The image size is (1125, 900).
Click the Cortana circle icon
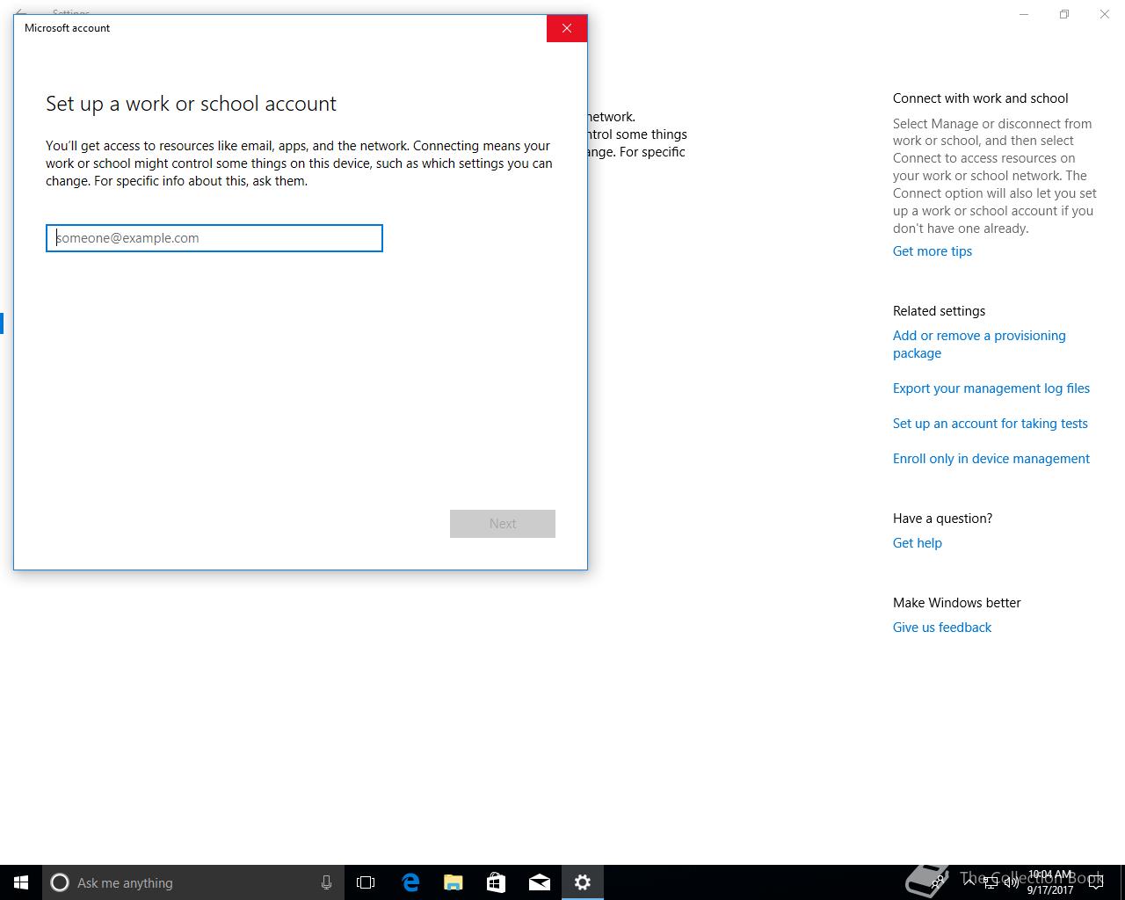click(60, 882)
